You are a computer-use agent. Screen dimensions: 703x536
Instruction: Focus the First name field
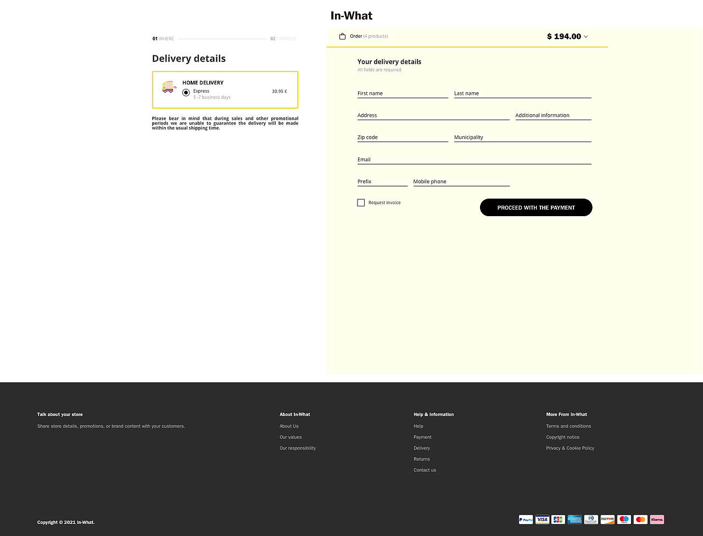(403, 93)
